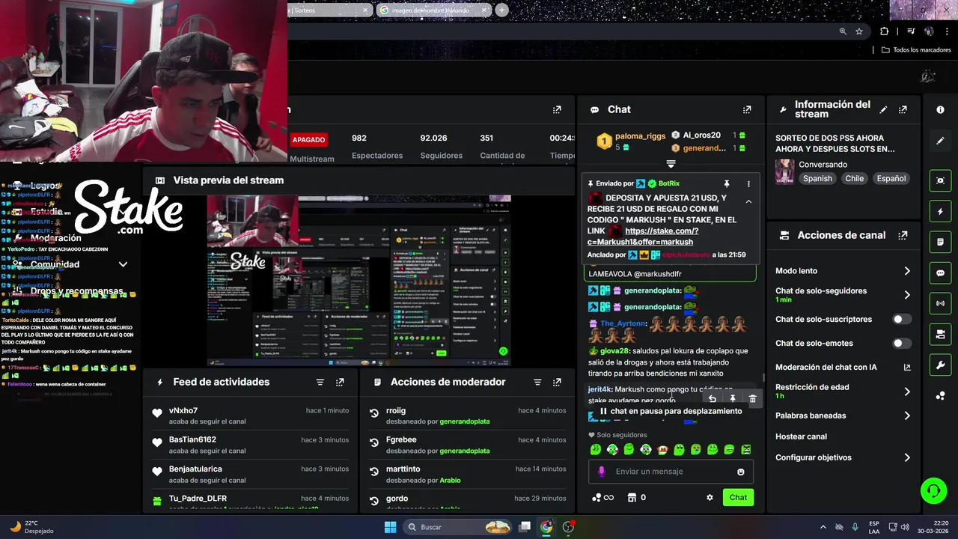Pin jerit4k's chat message

click(733, 399)
